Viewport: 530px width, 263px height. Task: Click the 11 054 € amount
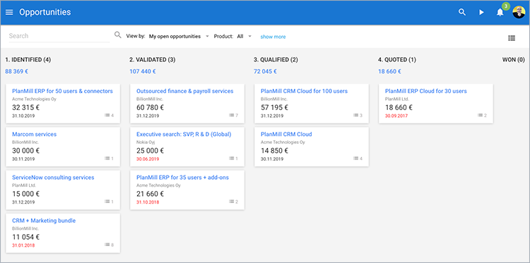pos(25,237)
